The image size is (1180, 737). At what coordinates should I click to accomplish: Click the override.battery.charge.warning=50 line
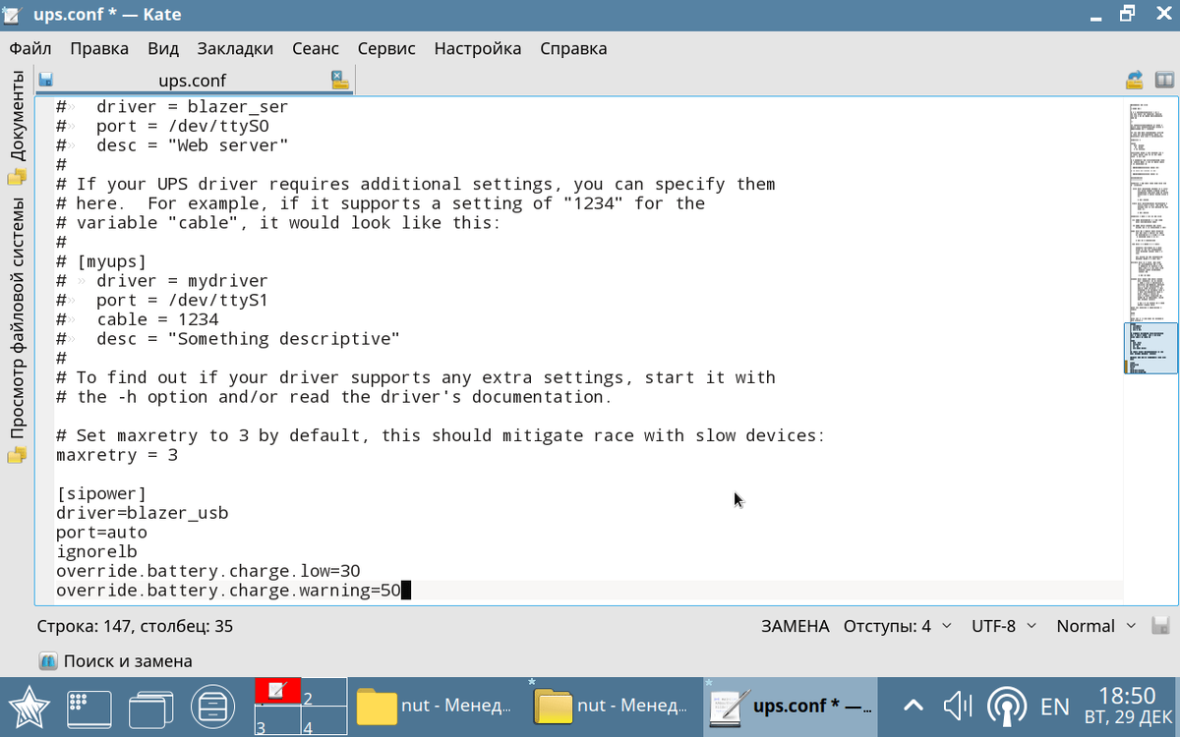click(229, 591)
